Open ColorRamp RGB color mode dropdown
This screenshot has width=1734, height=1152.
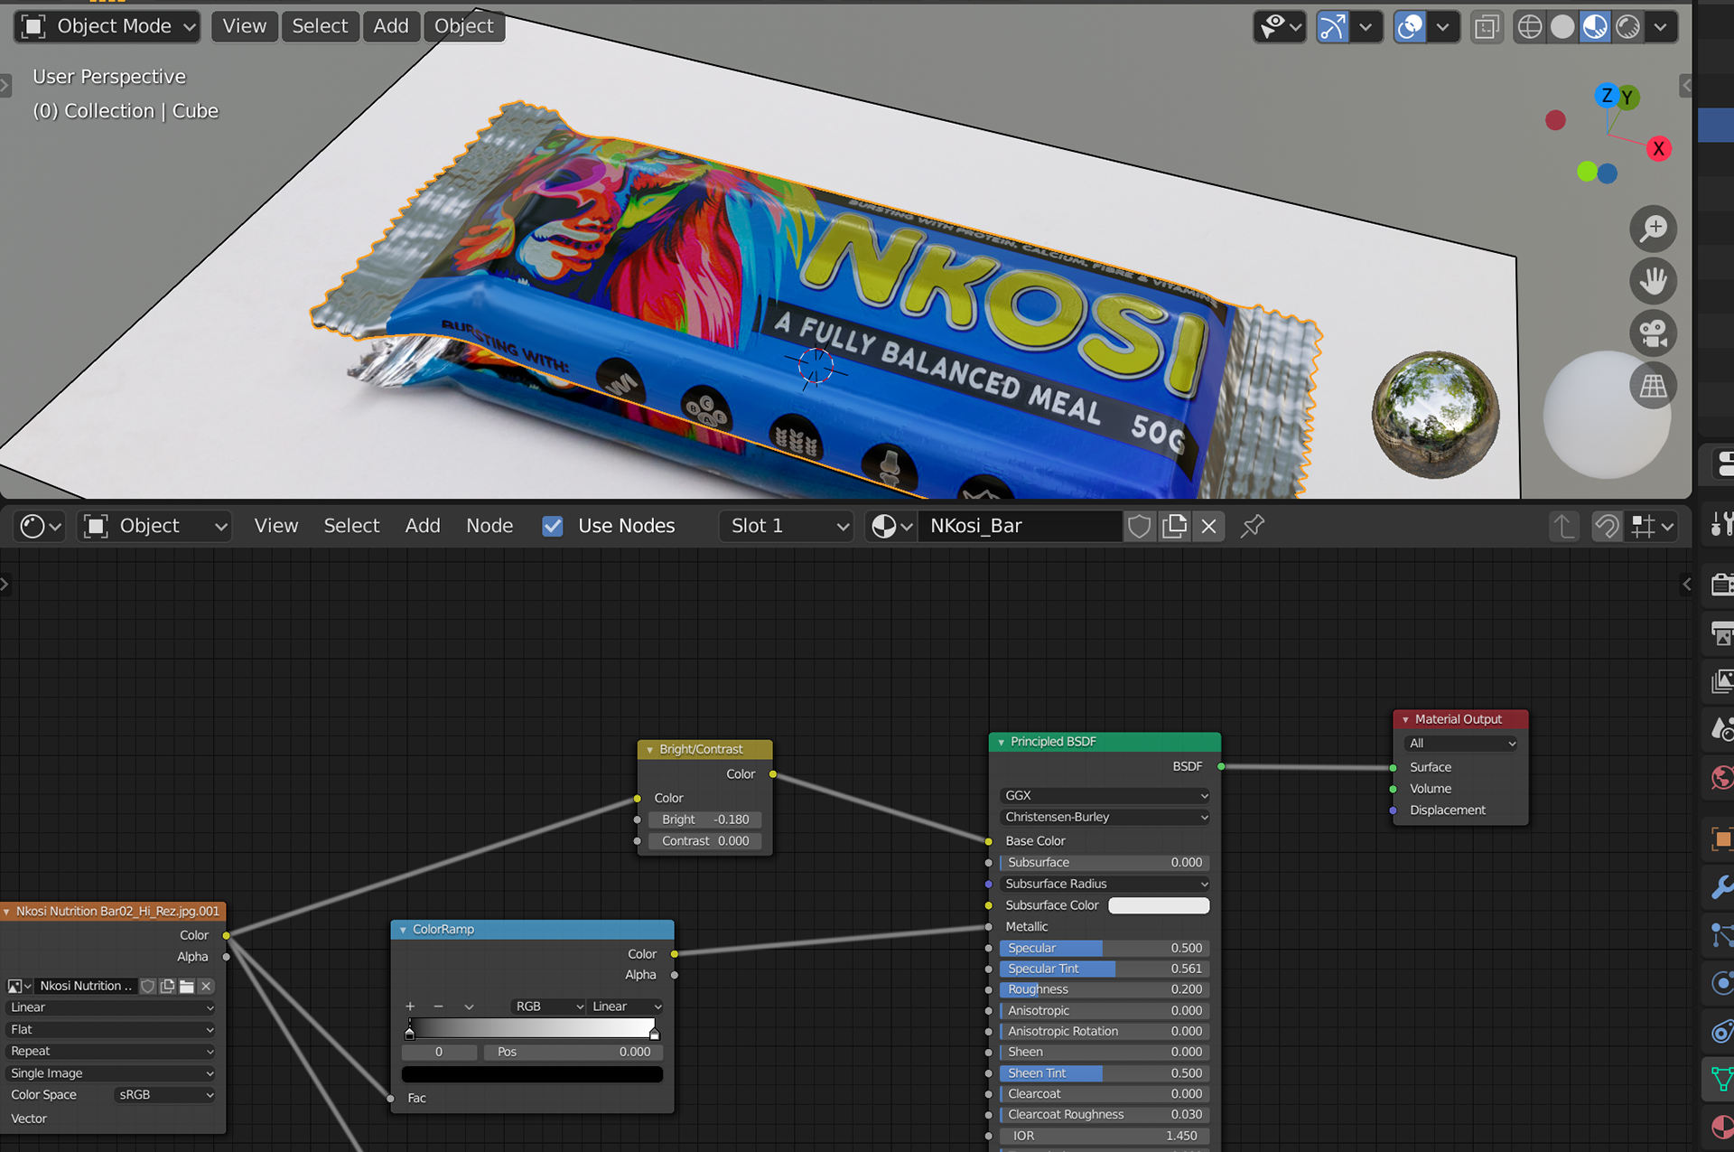tap(547, 1007)
